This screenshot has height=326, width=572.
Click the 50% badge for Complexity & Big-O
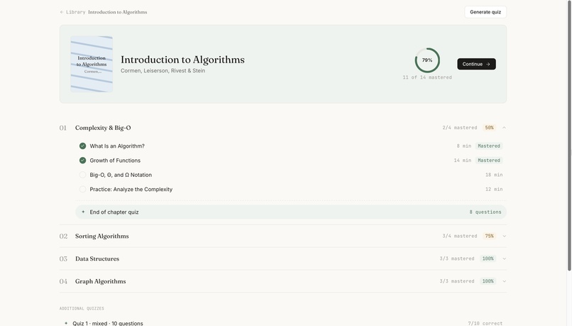tap(489, 127)
